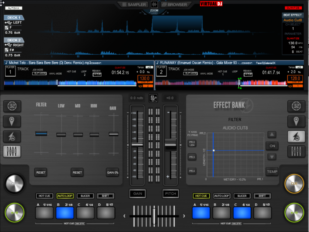309x232 pixels.
Task: Select the PR.2 LEN axis button
Action: click(192, 143)
